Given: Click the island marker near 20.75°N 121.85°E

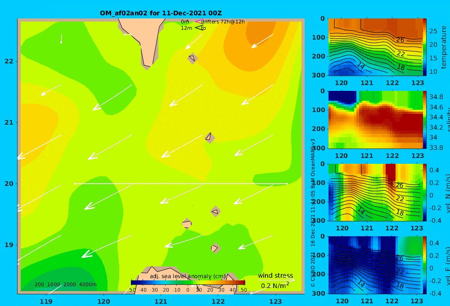Looking at the screenshot, I should pos(210,138).
